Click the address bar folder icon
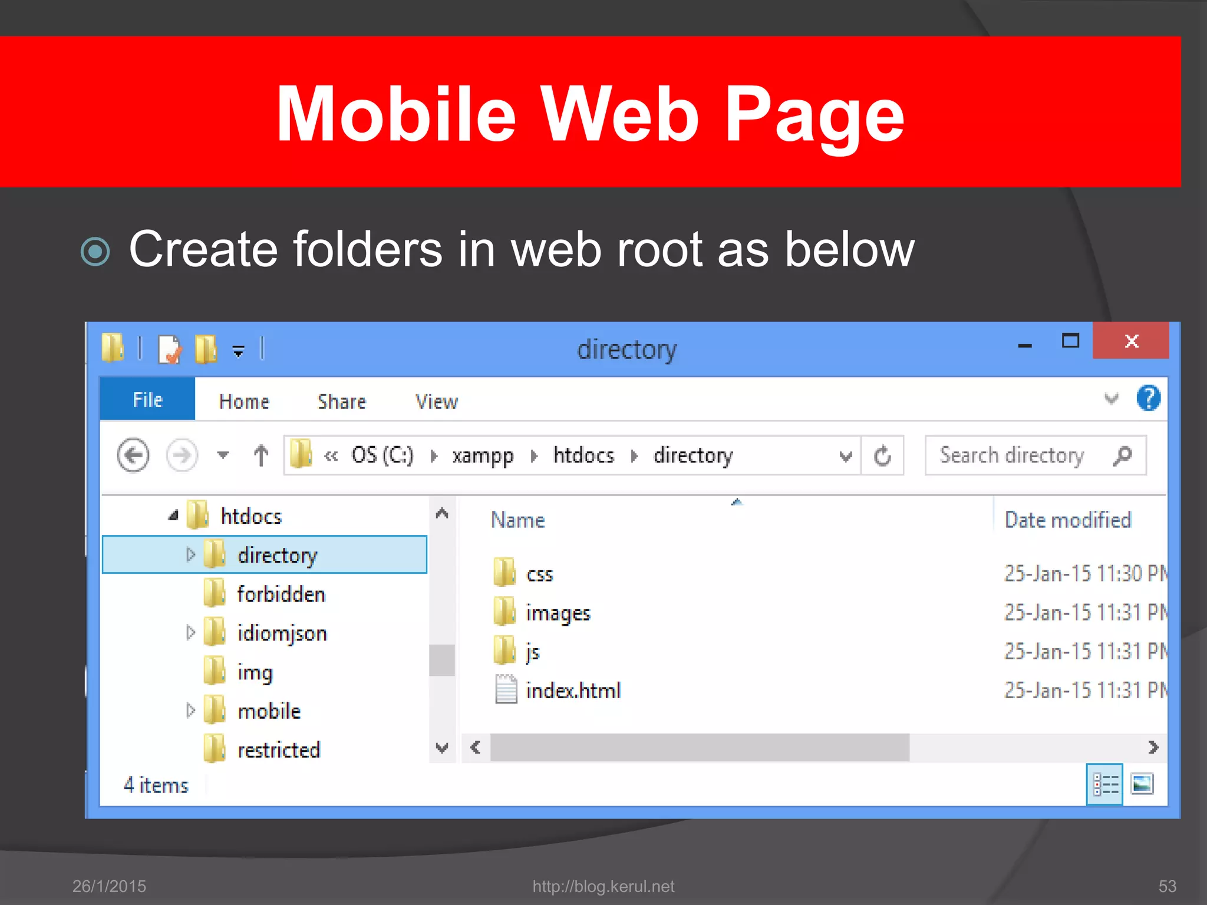The height and width of the screenshot is (905, 1207). click(301, 454)
